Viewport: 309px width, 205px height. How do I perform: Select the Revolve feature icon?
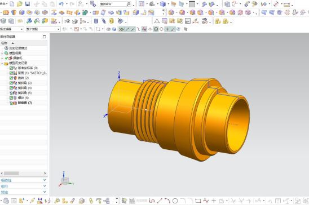(14, 12)
